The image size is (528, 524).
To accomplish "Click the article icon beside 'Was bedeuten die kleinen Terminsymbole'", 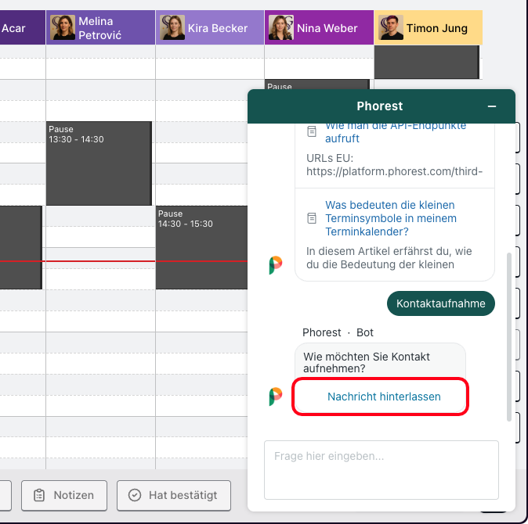I will [x=312, y=218].
